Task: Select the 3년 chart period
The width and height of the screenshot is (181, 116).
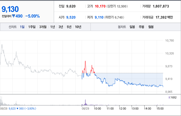Action: click(x=61, y=27)
